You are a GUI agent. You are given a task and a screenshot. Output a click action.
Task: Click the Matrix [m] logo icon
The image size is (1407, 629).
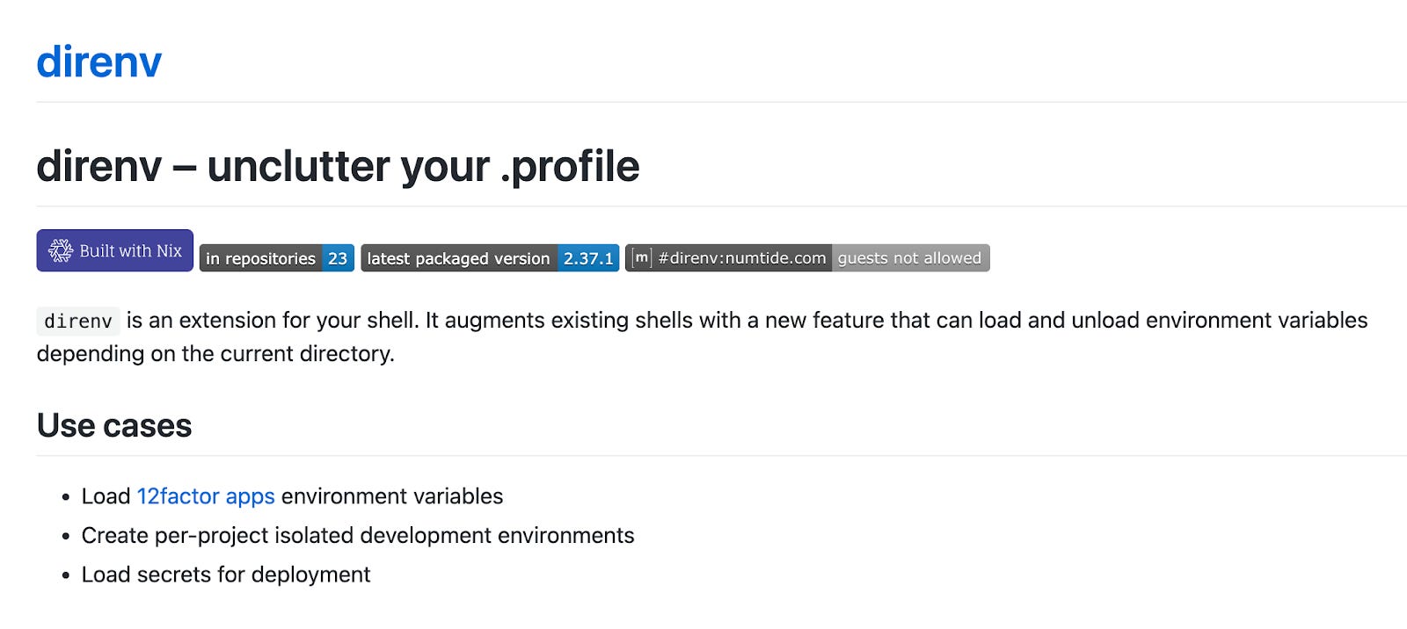click(x=642, y=257)
